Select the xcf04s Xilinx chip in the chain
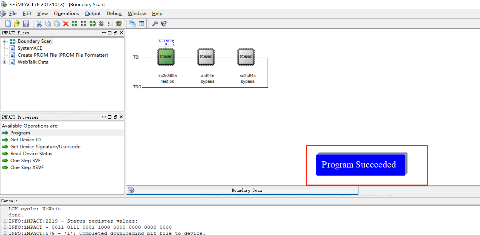Screen dimensions: 480x235 pos(206,57)
